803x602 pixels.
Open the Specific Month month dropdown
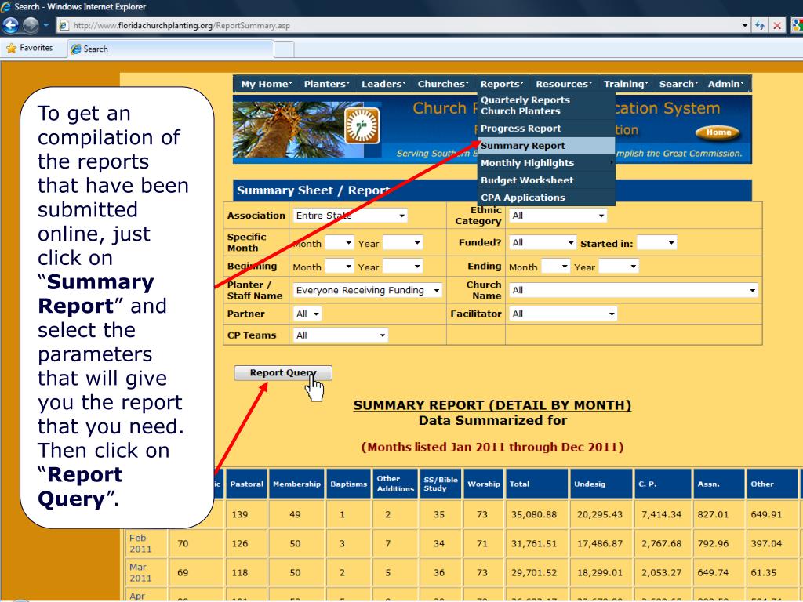(340, 243)
